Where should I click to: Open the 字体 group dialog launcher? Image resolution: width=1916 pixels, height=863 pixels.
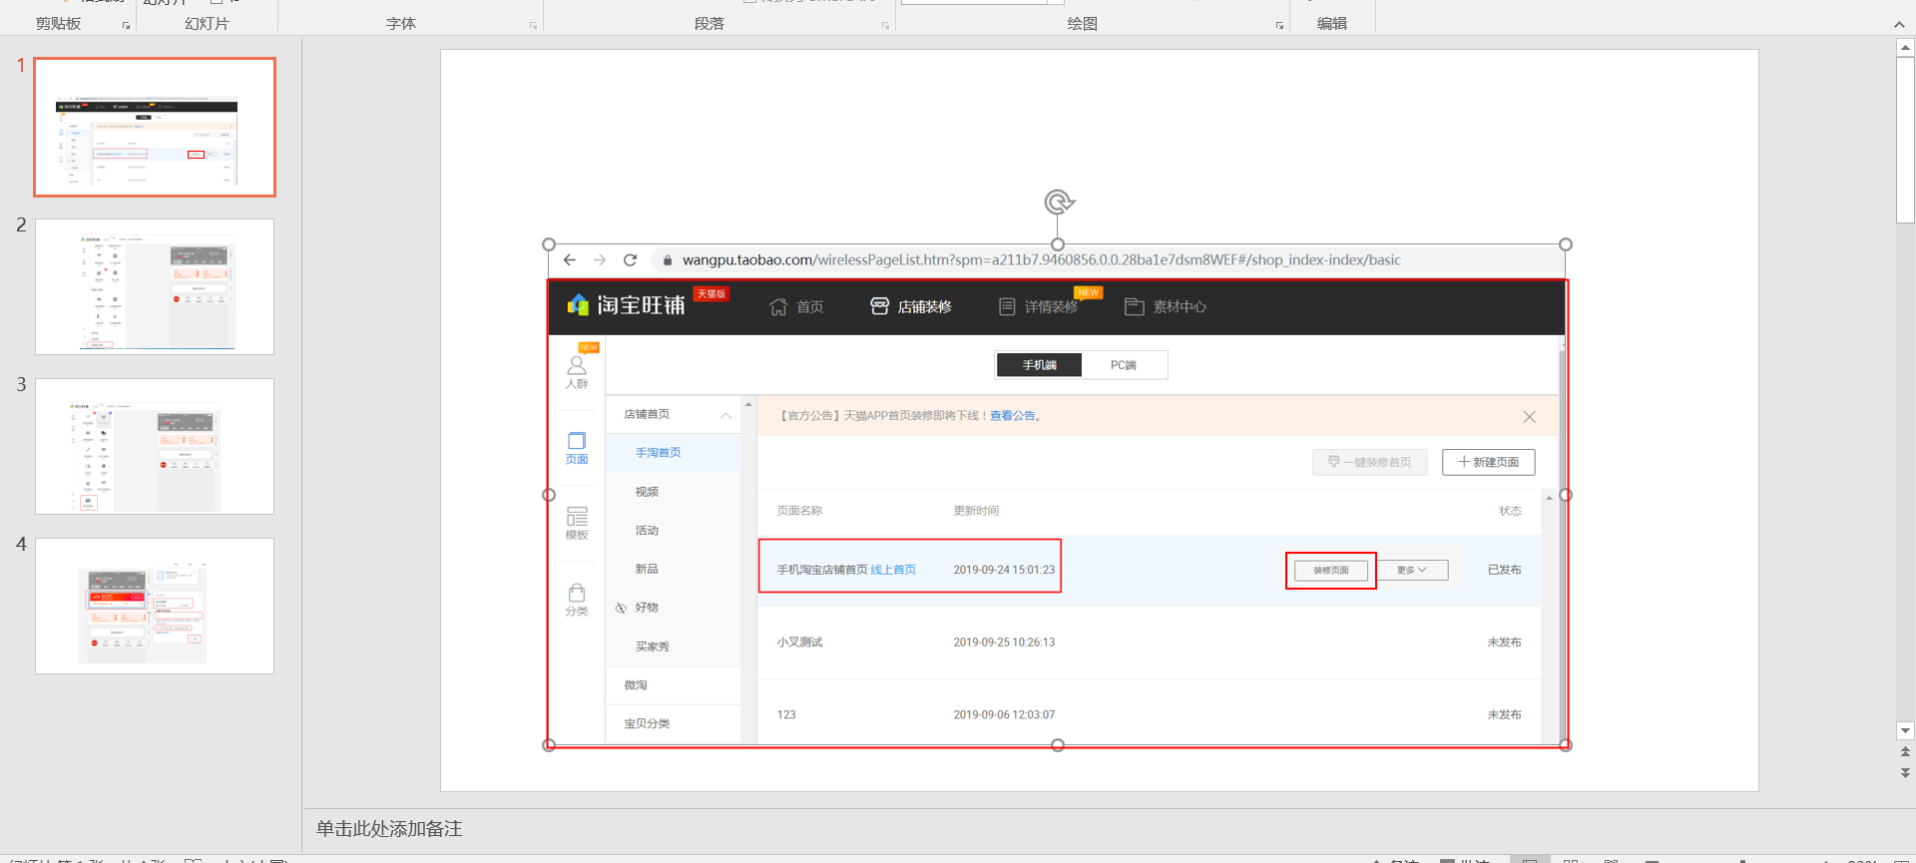533,26
